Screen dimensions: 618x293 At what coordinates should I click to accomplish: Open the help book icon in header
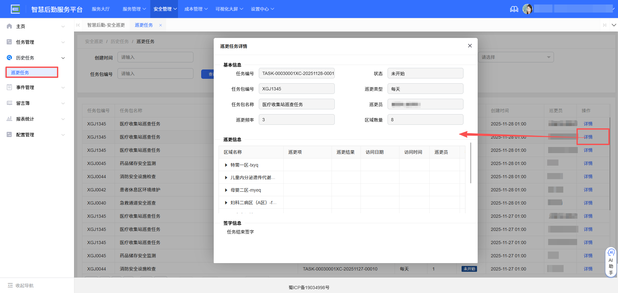[x=514, y=9]
